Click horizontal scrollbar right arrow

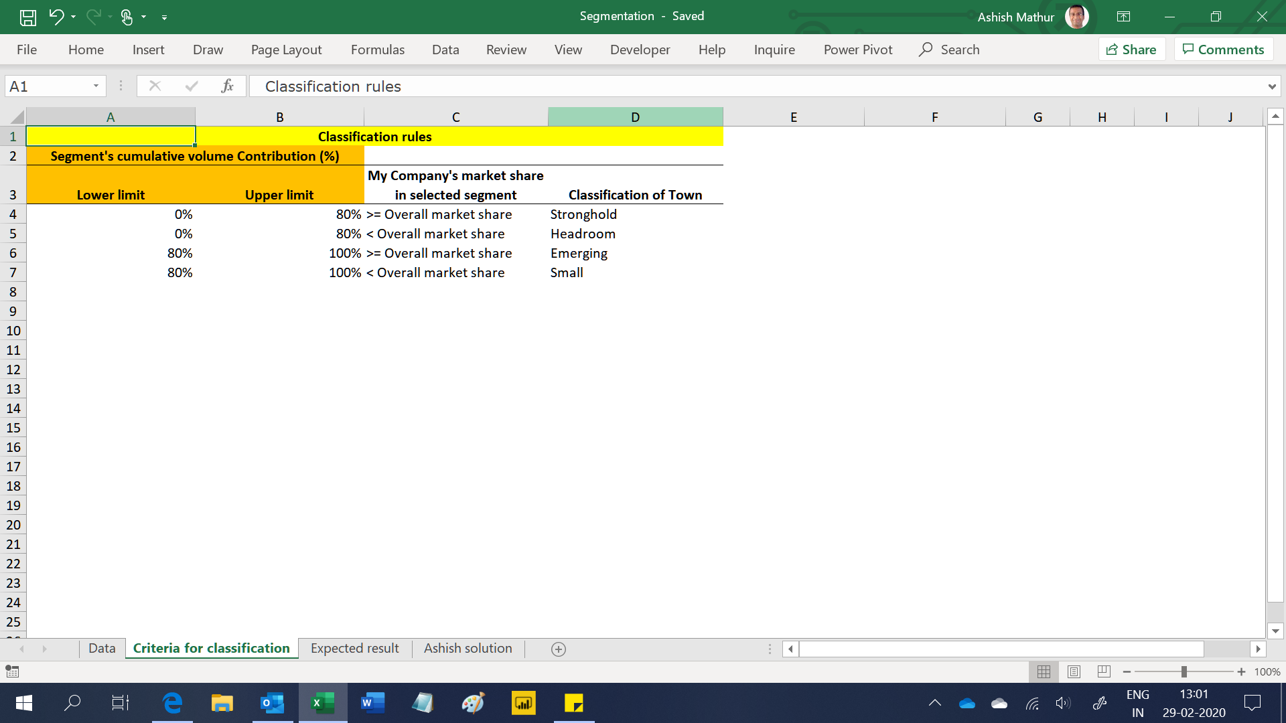(1258, 649)
